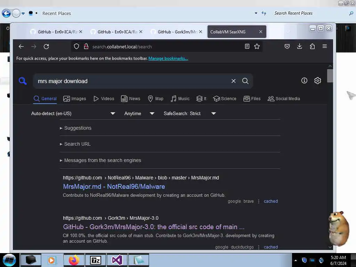356x267 pixels.
Task: Click page vertical scrollbar thumb
Action: (x=330, y=76)
